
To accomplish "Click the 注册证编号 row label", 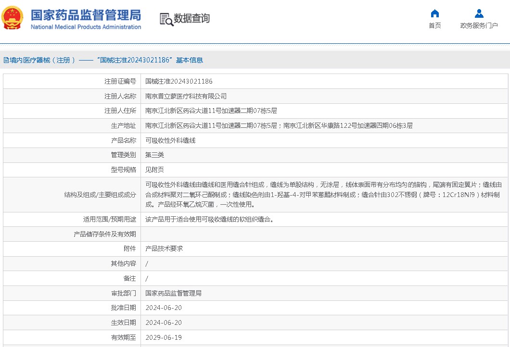I will click(x=120, y=81).
